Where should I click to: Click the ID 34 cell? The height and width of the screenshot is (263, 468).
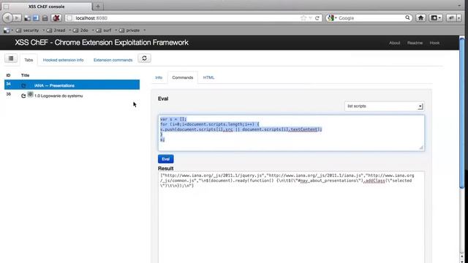point(8,84)
